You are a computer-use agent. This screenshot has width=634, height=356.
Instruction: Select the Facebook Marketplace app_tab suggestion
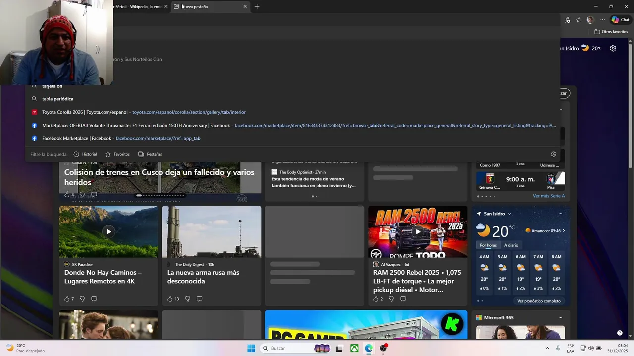click(293, 138)
